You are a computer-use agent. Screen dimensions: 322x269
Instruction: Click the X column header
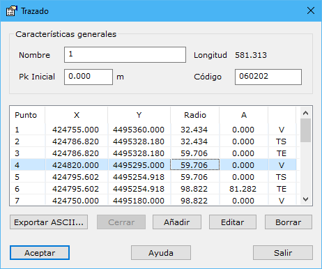tap(77, 115)
